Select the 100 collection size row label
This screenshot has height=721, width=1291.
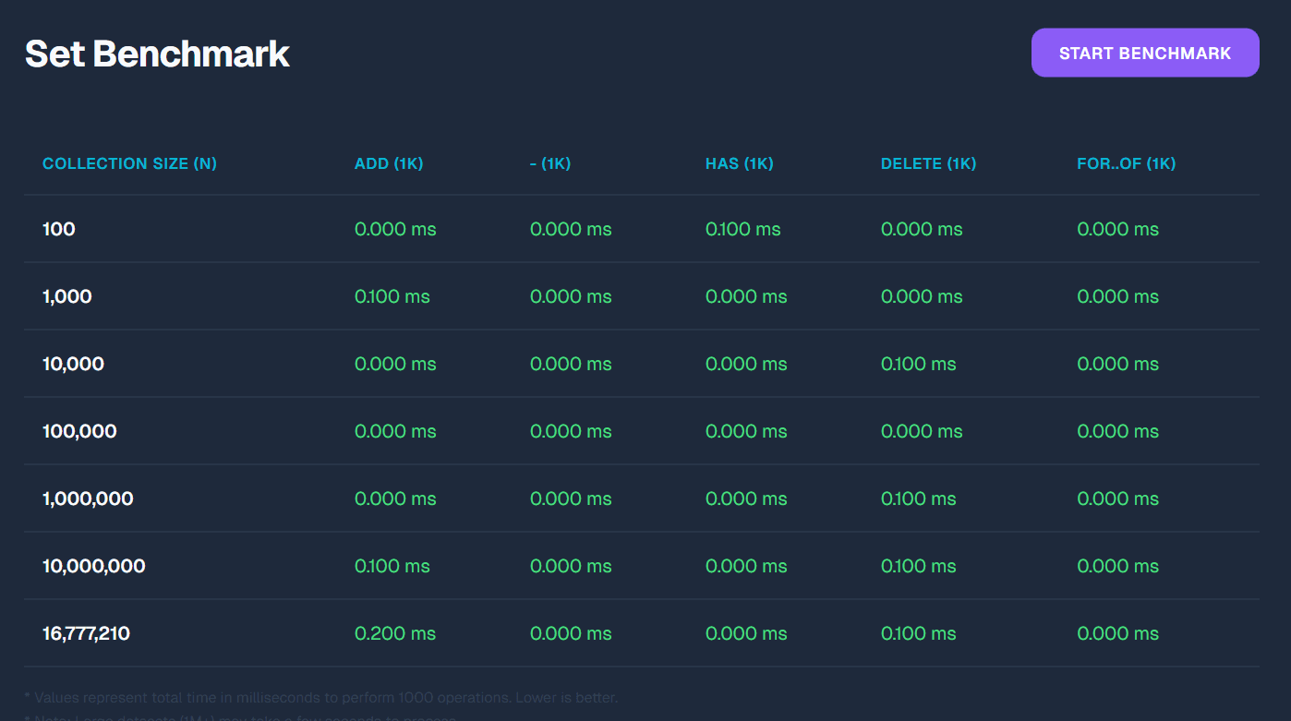(59, 229)
